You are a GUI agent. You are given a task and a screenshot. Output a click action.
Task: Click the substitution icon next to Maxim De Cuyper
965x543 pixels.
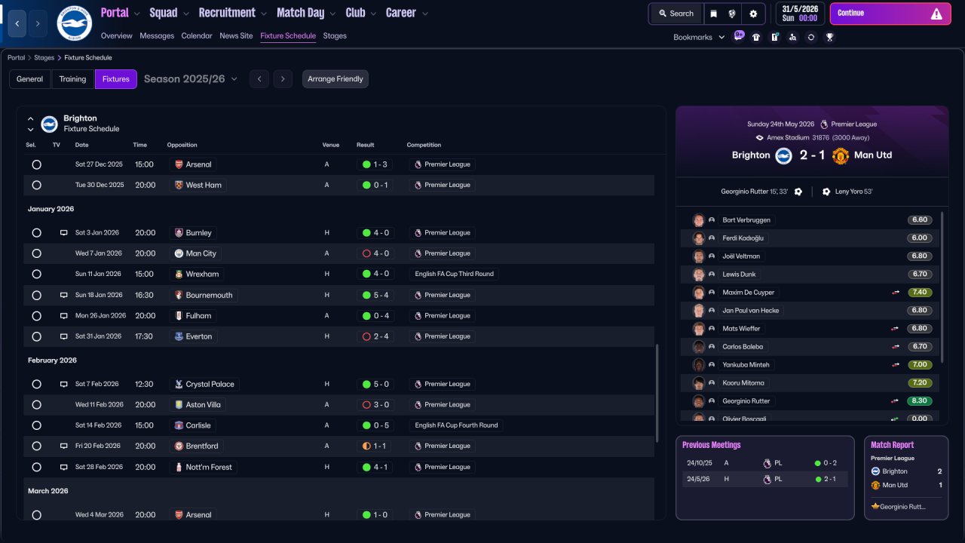(896, 293)
